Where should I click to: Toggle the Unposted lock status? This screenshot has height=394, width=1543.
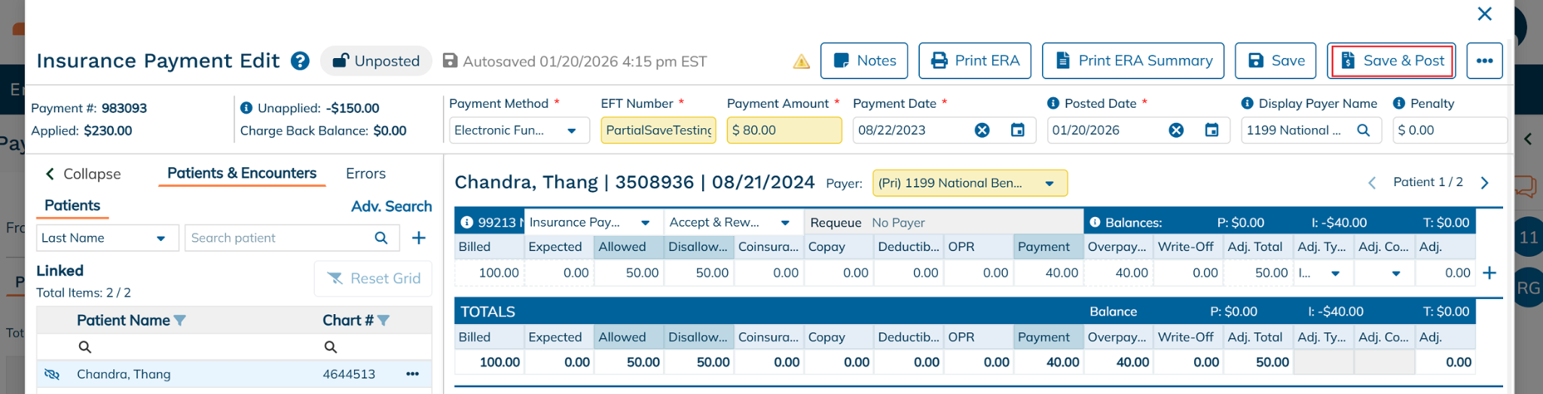click(376, 61)
